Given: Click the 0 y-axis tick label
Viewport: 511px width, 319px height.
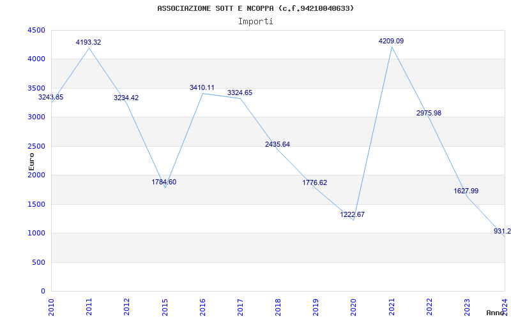Looking at the screenshot, I should (43, 292).
